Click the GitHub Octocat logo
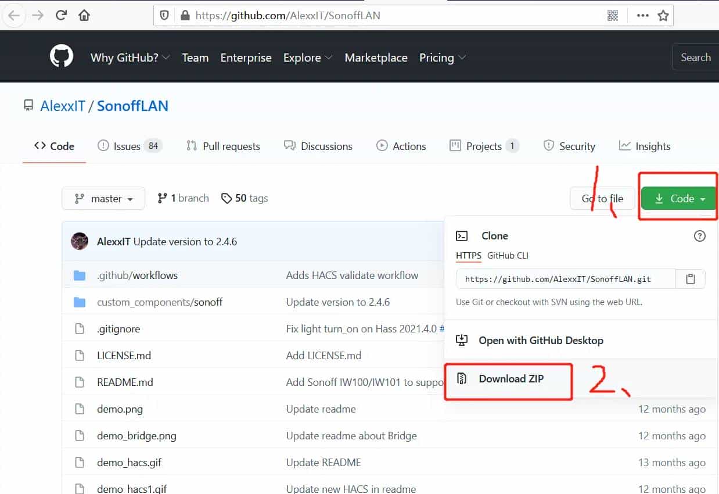The height and width of the screenshot is (494, 719). click(x=62, y=57)
